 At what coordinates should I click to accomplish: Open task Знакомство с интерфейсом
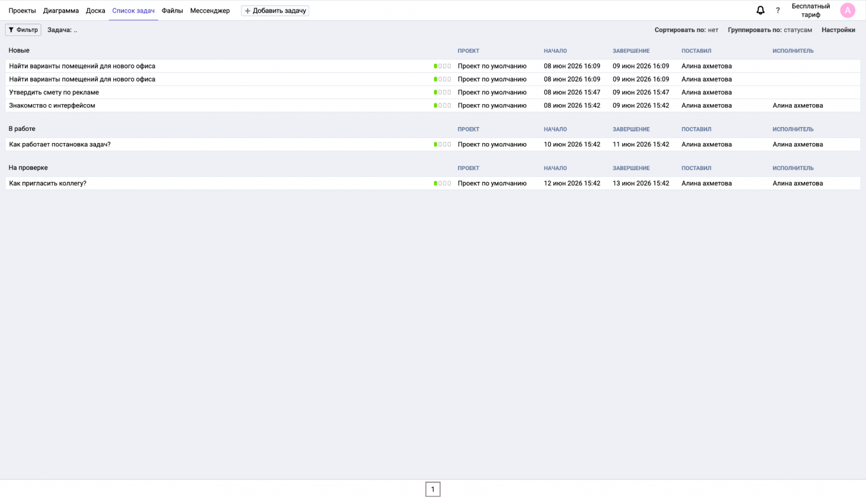pos(52,105)
